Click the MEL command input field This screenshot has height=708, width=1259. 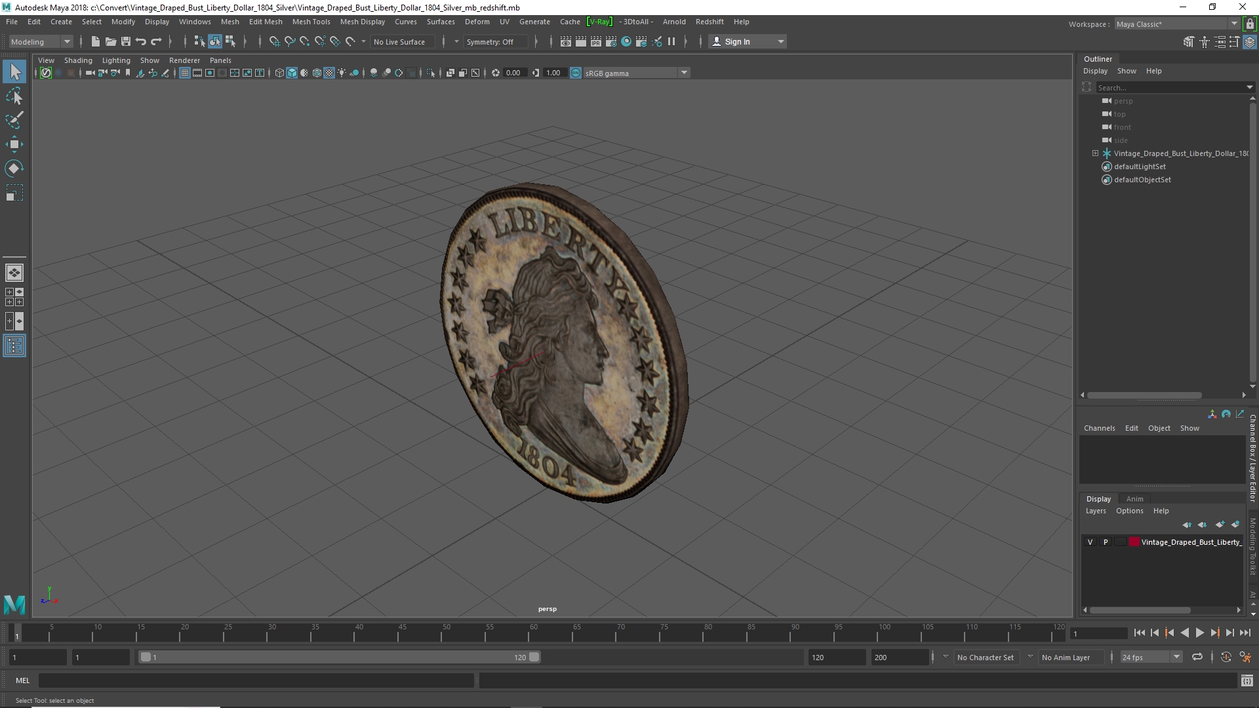point(256,681)
